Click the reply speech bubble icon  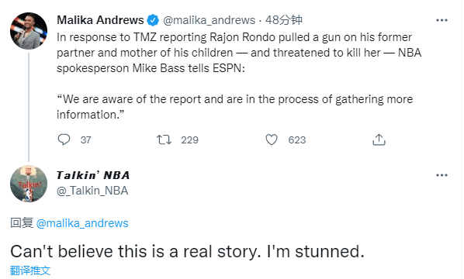click(64, 139)
